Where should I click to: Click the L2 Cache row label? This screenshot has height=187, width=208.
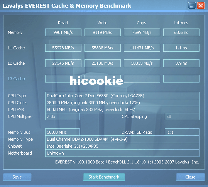pyautogui.click(x=16, y=63)
